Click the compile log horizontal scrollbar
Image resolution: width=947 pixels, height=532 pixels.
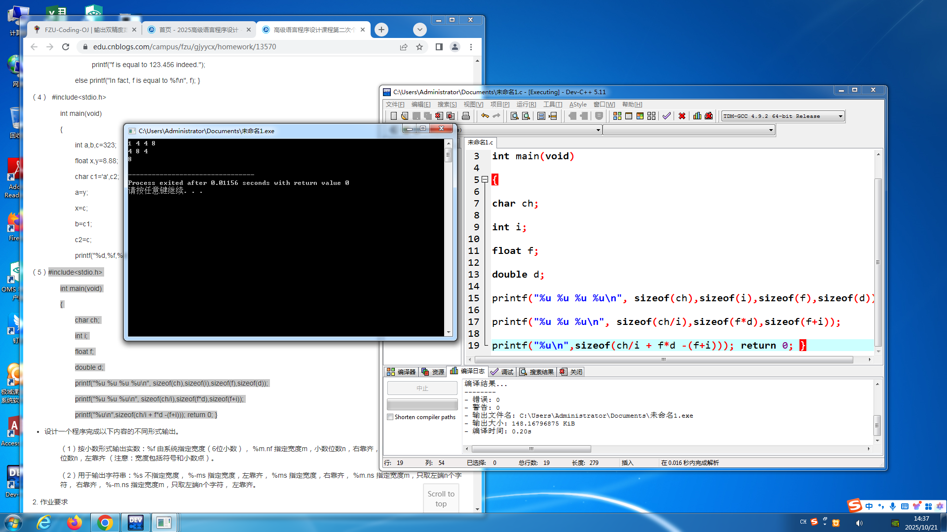531,449
